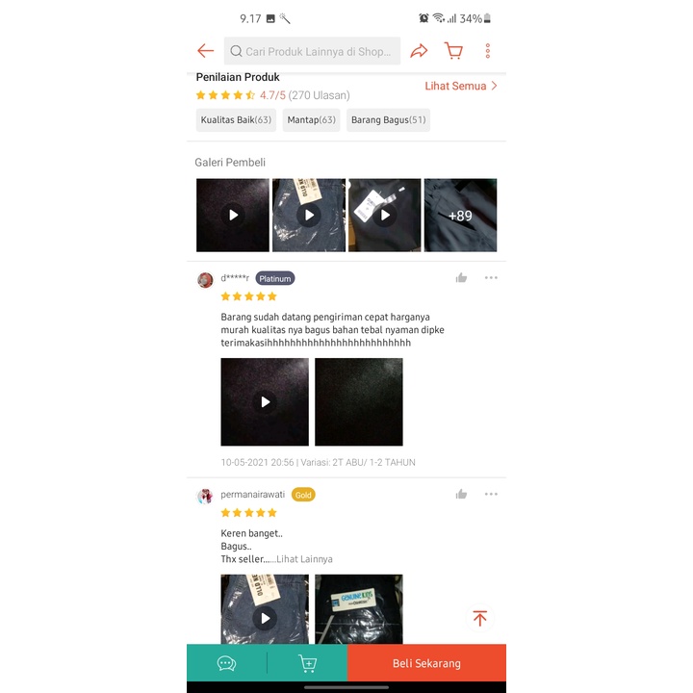The width and height of the screenshot is (693, 693).
Task: Filter reviews by Mantap(63) tag
Action: pyautogui.click(x=311, y=119)
